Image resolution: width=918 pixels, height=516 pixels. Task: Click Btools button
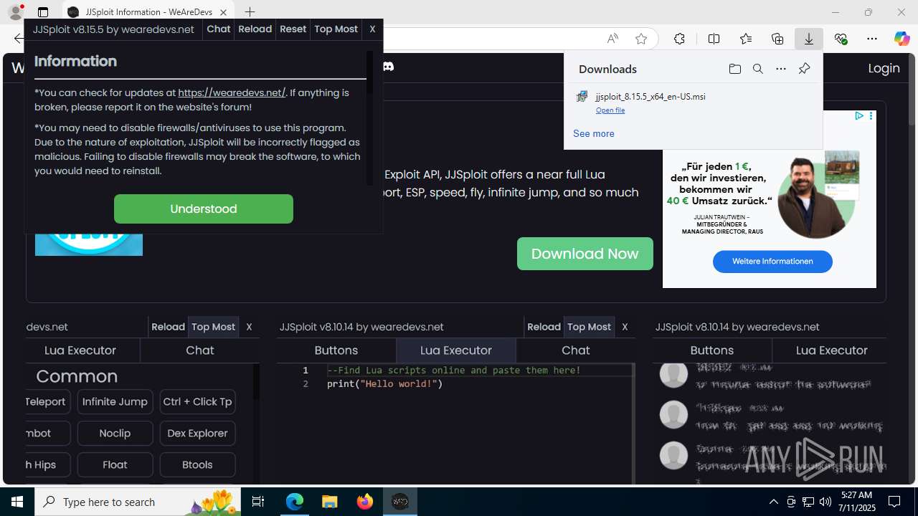pyautogui.click(x=197, y=465)
